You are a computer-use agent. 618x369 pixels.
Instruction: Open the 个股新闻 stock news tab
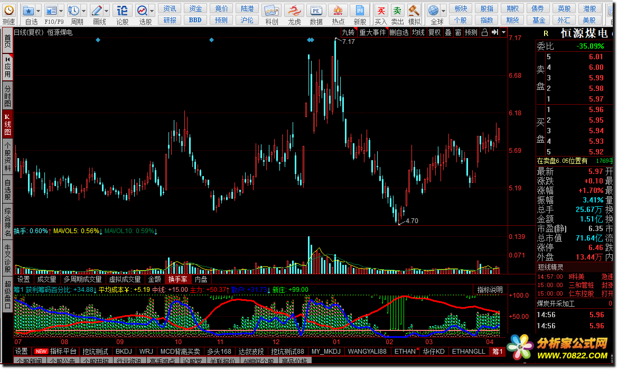(x=30, y=361)
